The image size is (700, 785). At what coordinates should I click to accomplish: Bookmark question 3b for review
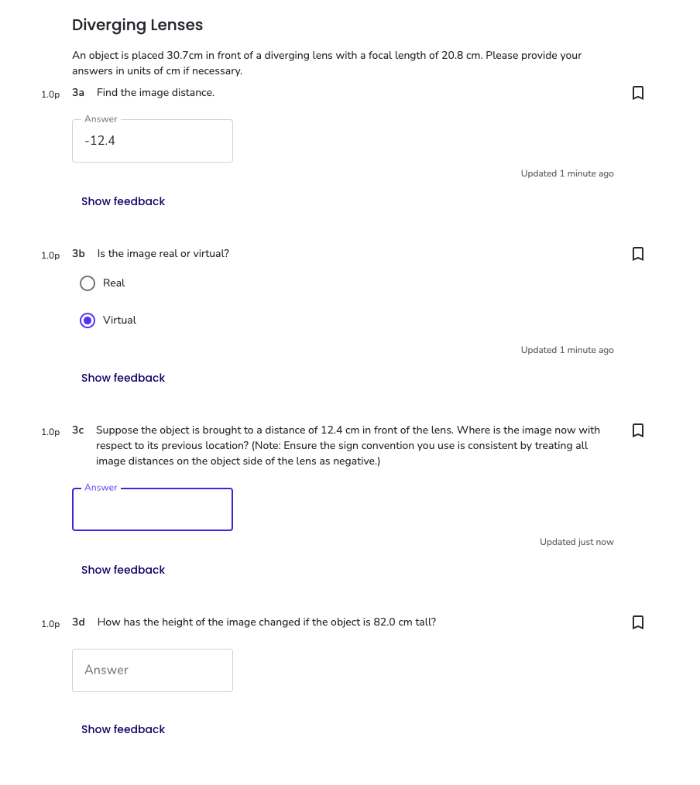[637, 254]
